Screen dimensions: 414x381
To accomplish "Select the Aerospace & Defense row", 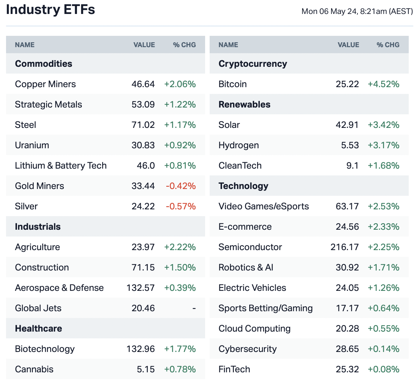I will point(59,288).
